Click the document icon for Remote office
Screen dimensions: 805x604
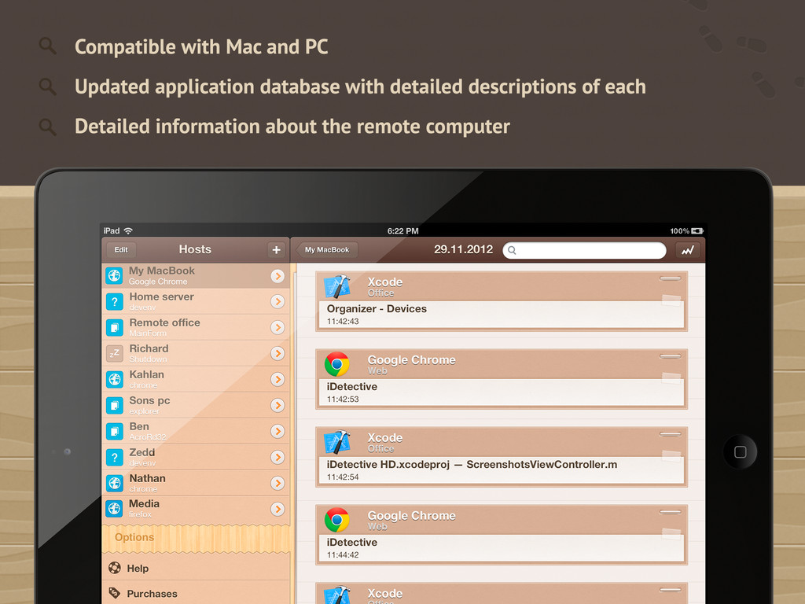(x=115, y=328)
